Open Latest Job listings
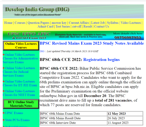This screenshot has height=127, width=146. [x=98, y=23]
